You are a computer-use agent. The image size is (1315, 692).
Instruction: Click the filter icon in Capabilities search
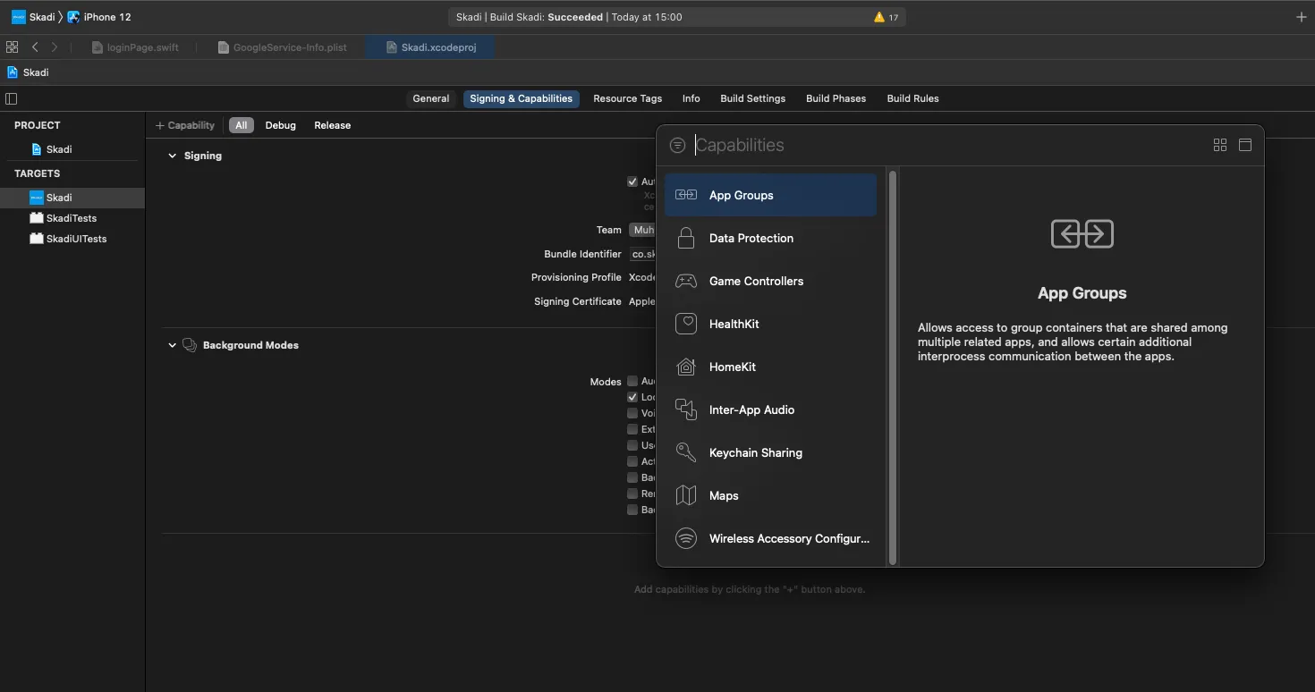pos(677,146)
